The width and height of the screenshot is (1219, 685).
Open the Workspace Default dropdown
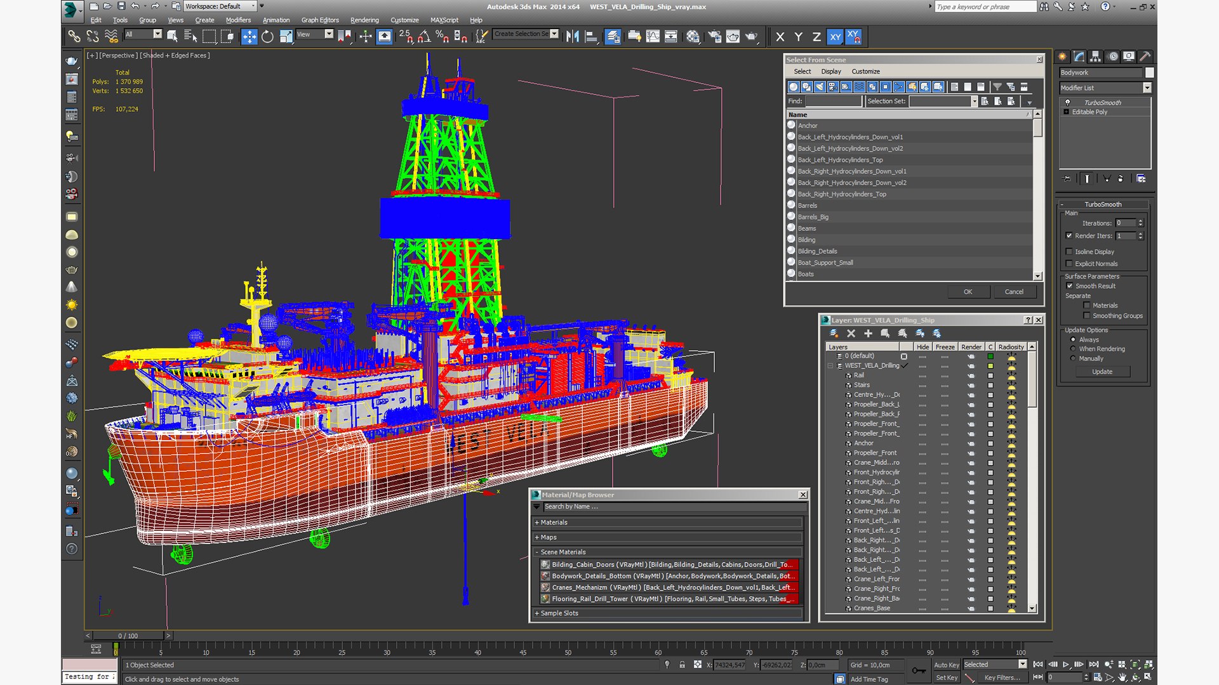coord(220,6)
